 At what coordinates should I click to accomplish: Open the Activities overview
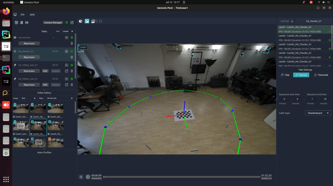point(8,2)
